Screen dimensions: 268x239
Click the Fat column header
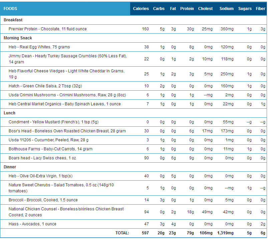[173, 9]
